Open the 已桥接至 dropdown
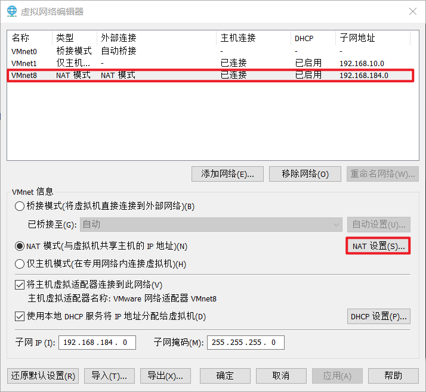426x392 pixels. [211, 225]
